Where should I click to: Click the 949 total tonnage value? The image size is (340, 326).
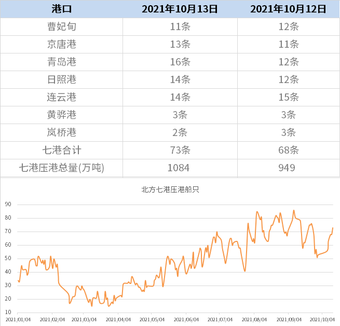(x=287, y=168)
